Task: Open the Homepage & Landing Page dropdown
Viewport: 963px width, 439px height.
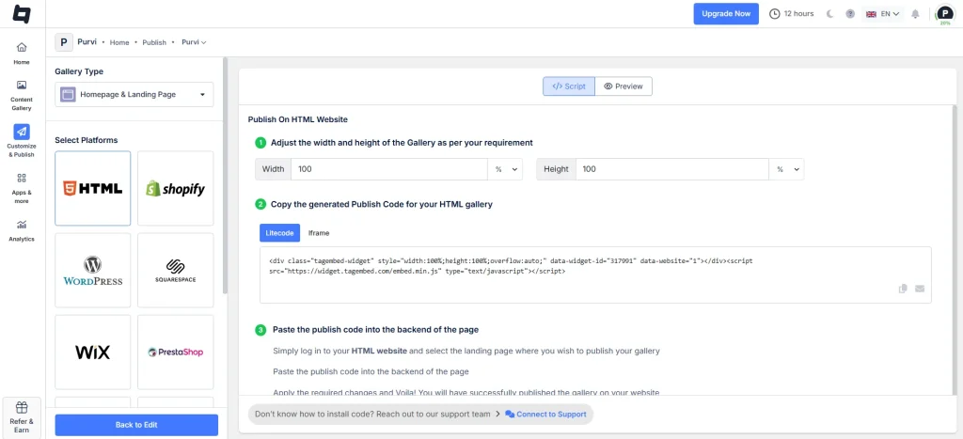Action: [x=134, y=95]
